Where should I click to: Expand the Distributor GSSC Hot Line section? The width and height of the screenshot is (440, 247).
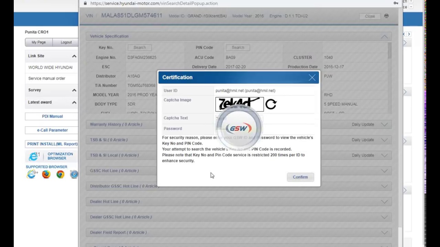384,186
